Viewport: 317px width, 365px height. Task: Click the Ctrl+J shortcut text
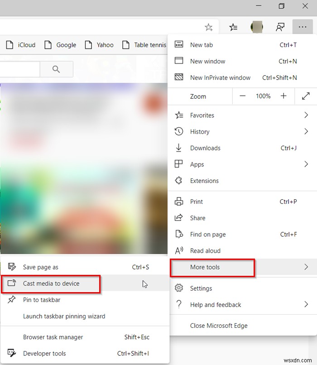(x=288, y=148)
